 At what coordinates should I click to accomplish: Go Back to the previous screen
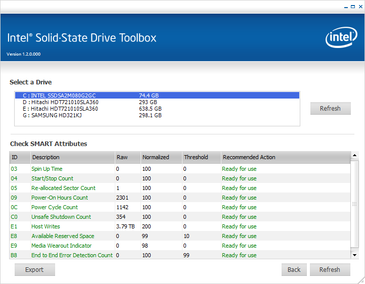pos(294,269)
